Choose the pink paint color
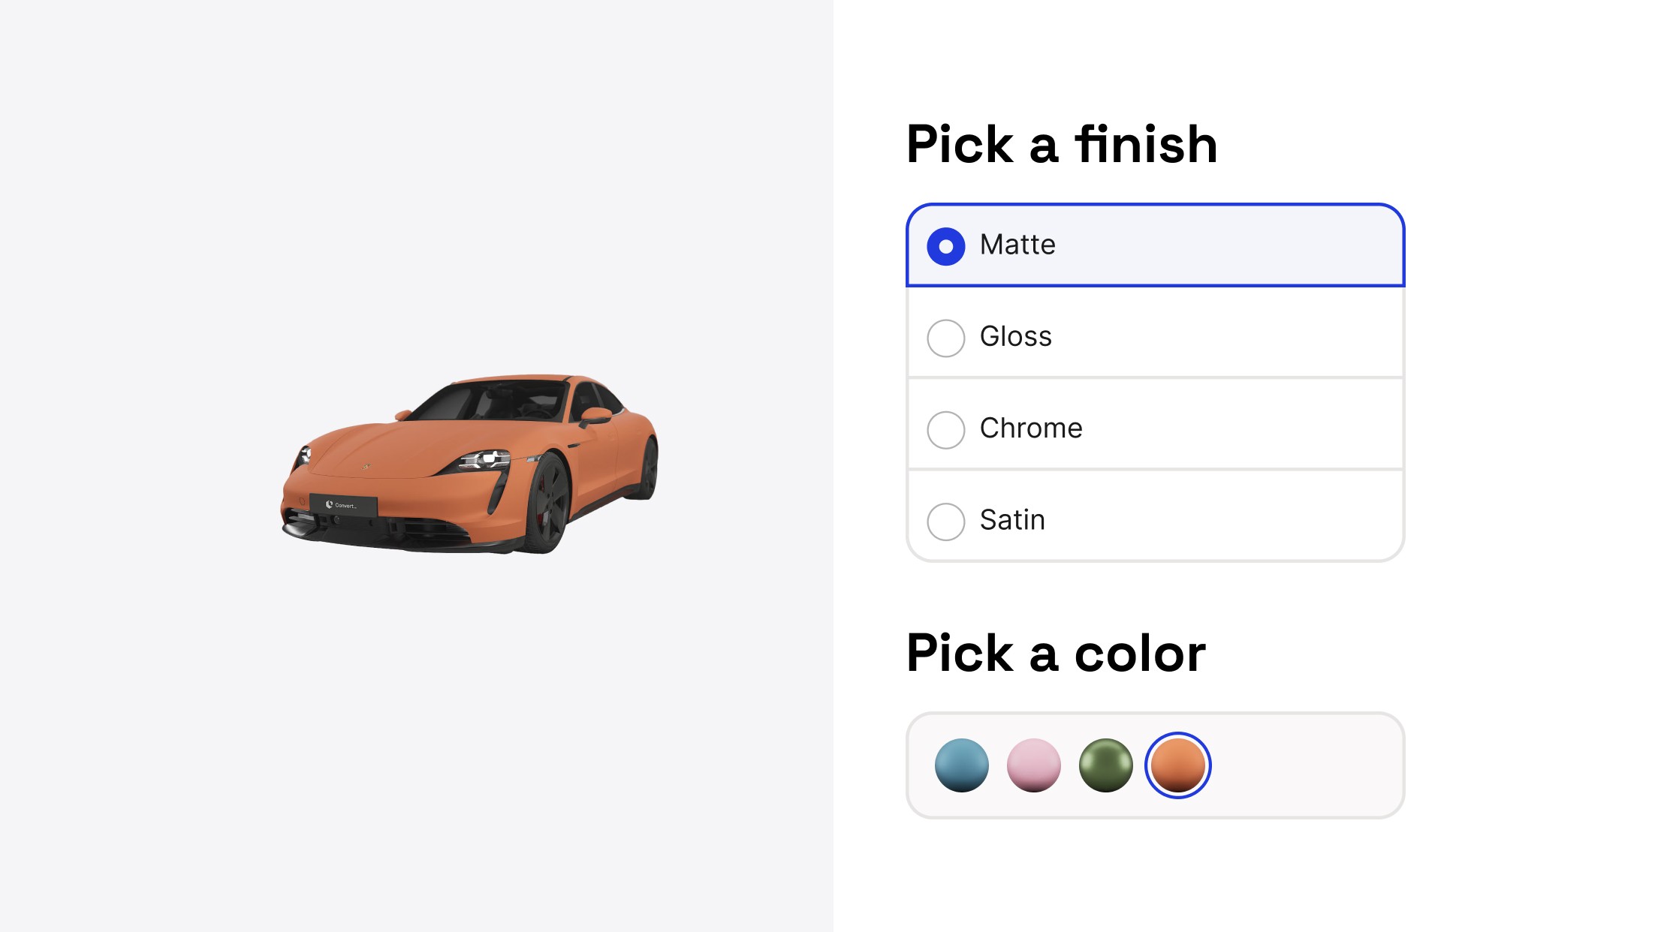 pyautogui.click(x=1033, y=765)
